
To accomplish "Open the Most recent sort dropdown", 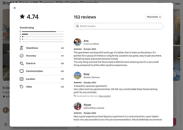I will [154, 17].
